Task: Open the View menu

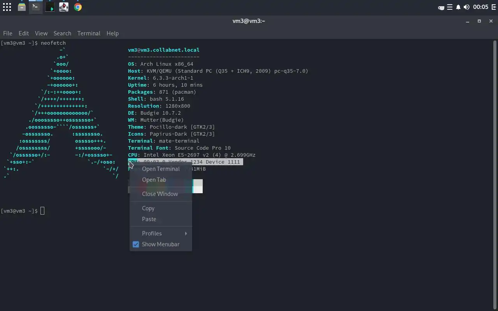Action: click(41, 33)
